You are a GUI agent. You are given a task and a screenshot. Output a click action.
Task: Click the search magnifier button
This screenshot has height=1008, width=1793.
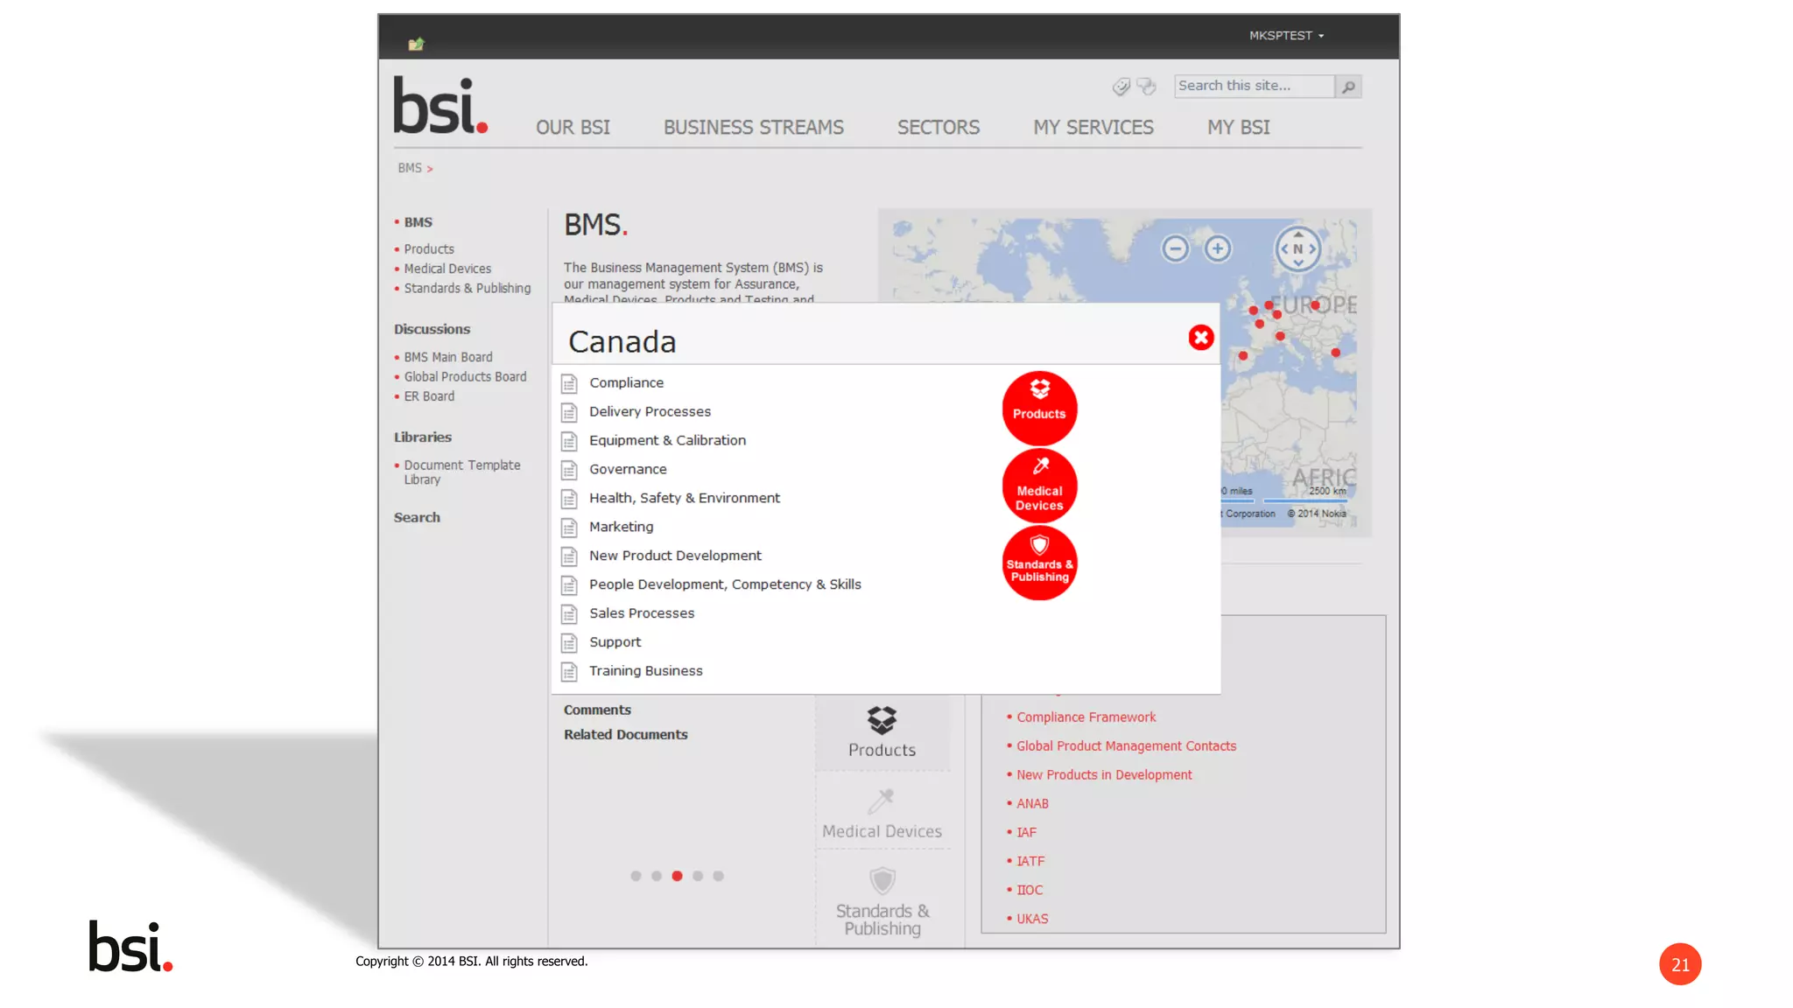(1348, 86)
